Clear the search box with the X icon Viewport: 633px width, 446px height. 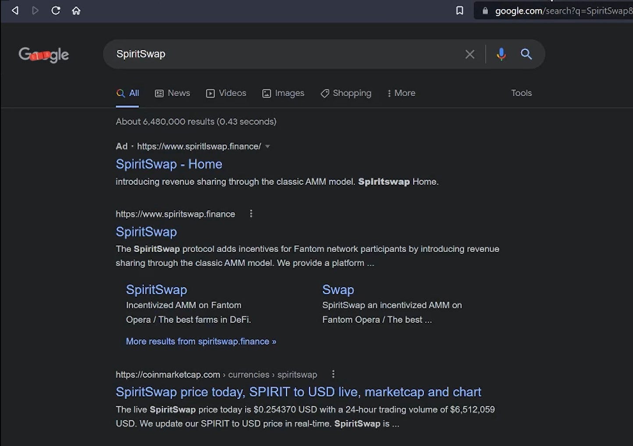470,54
